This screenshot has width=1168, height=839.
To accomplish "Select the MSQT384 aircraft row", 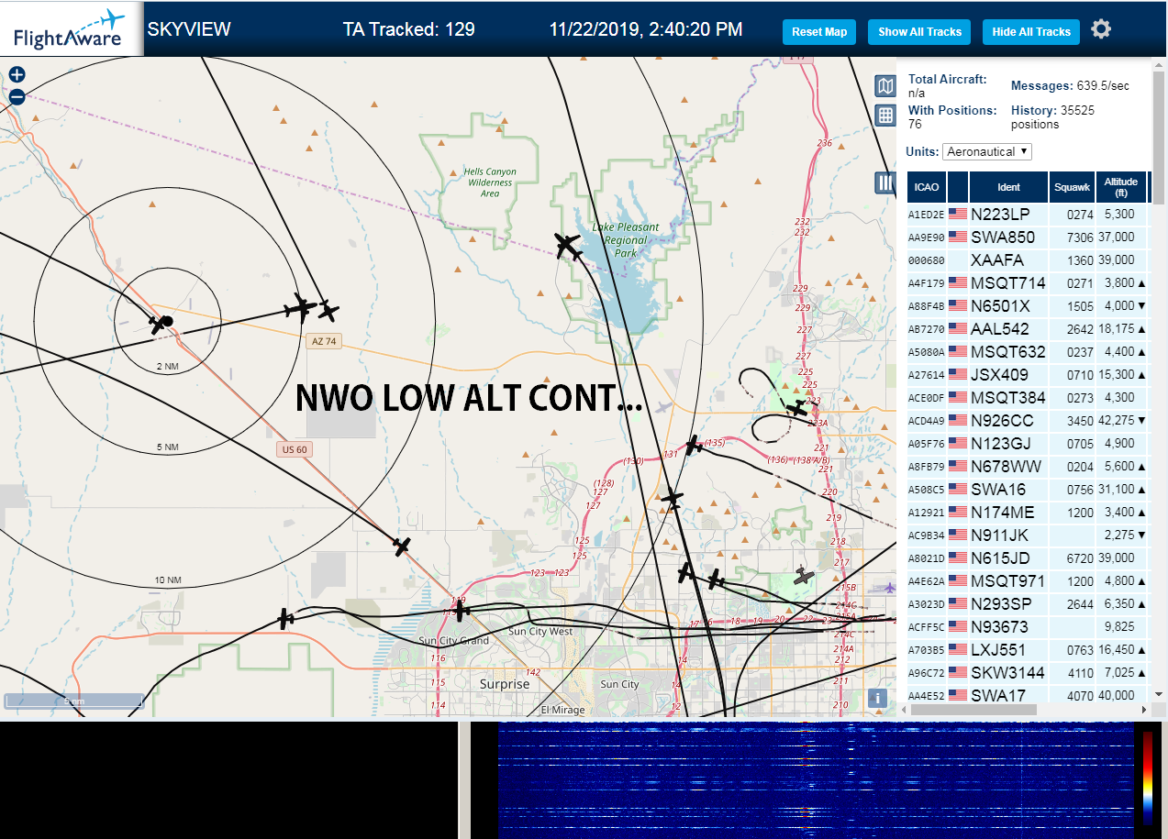I will click(x=1028, y=398).
